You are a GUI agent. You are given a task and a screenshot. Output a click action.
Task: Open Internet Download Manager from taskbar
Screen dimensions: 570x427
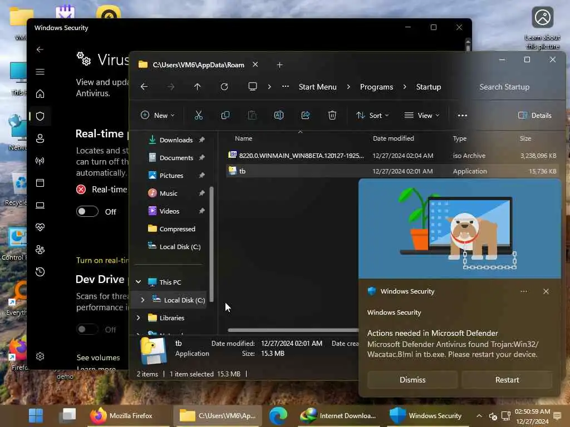point(338,416)
